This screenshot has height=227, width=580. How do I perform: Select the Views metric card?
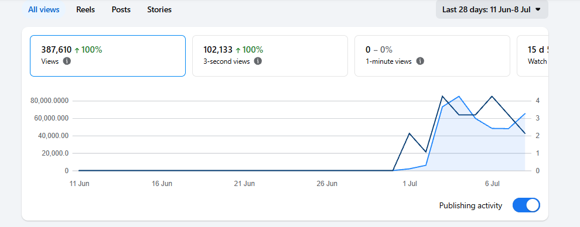pos(108,56)
